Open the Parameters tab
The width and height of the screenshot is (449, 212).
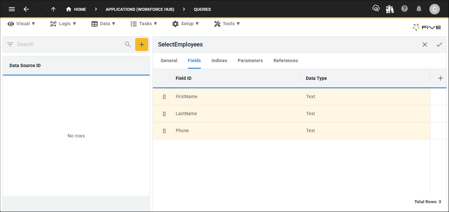250,61
